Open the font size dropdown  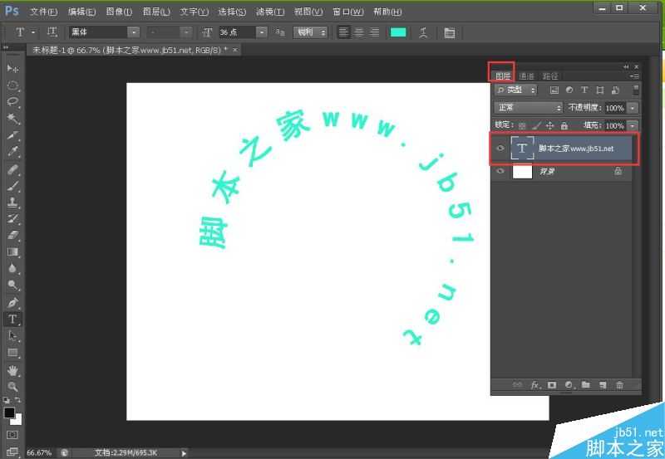[262, 32]
